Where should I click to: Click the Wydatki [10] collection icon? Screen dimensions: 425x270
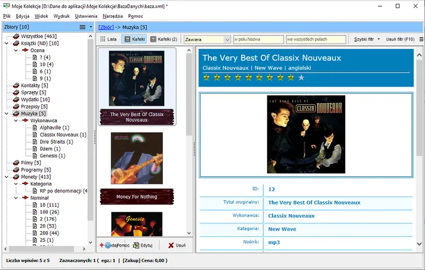point(16,100)
